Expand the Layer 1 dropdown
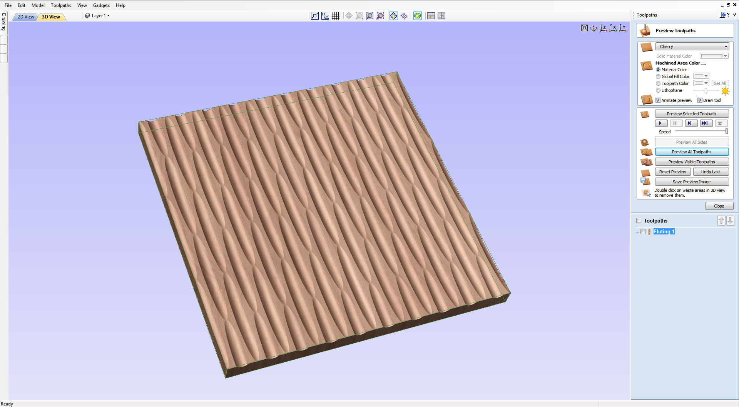The height and width of the screenshot is (407, 739). pyautogui.click(x=100, y=16)
